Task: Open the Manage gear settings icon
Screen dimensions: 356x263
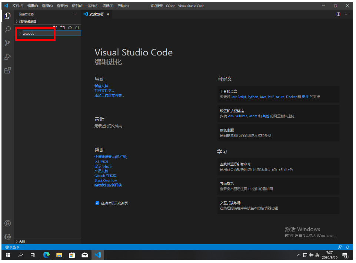Action: [x=7, y=237]
